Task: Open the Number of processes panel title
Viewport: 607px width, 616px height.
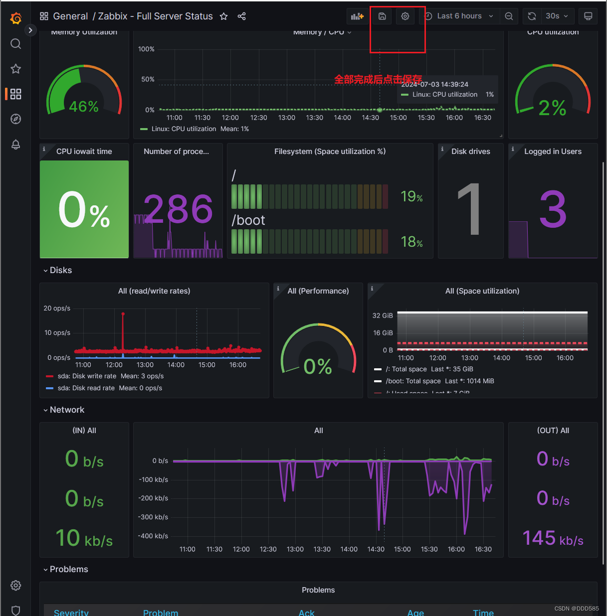Action: point(176,152)
